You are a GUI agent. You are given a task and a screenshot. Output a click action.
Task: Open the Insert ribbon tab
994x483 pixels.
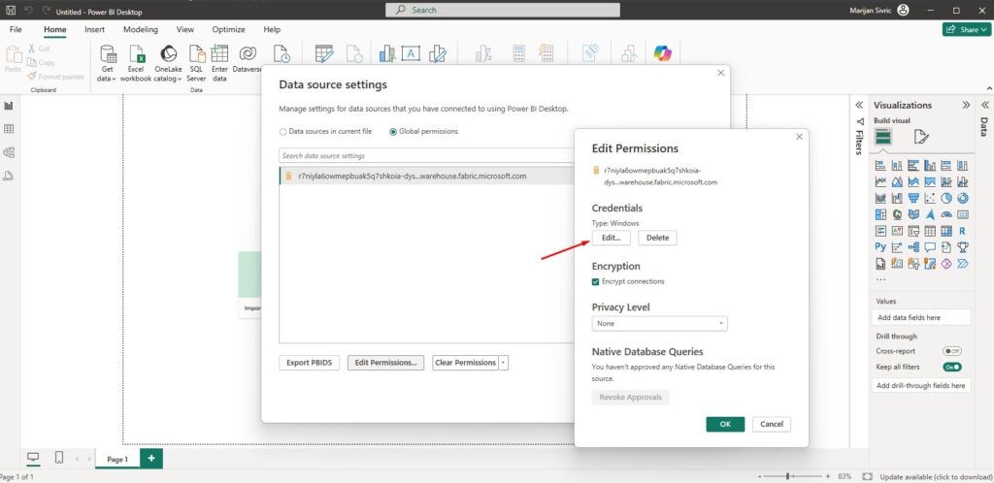pyautogui.click(x=94, y=29)
